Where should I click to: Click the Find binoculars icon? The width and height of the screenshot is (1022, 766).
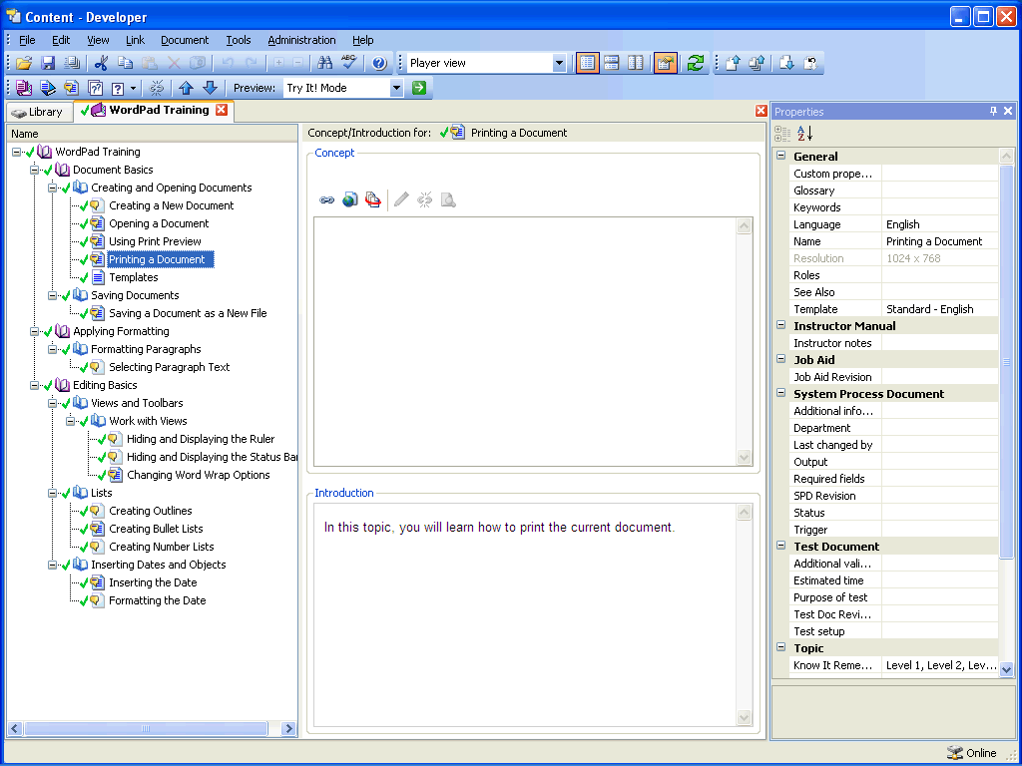pyautogui.click(x=324, y=63)
